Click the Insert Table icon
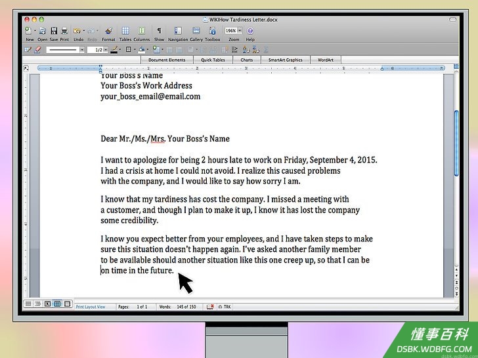Image resolution: width=478 pixels, height=358 pixels. coord(156,50)
